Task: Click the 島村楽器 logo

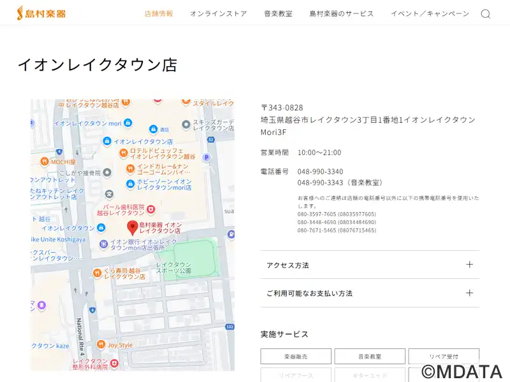Action: click(41, 13)
